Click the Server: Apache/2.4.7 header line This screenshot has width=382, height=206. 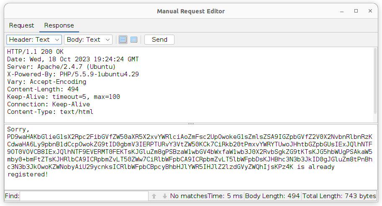[62, 67]
